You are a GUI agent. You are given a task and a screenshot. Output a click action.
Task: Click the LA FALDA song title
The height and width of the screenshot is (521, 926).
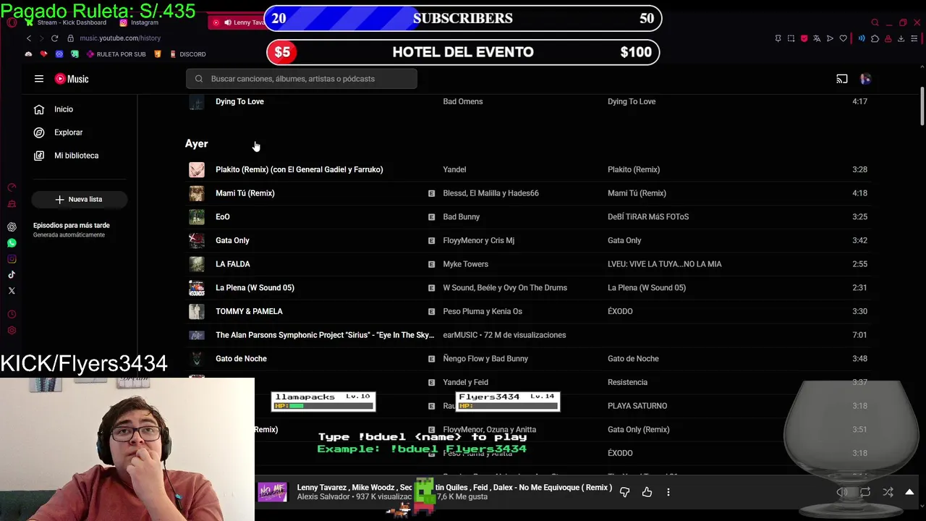pos(233,264)
